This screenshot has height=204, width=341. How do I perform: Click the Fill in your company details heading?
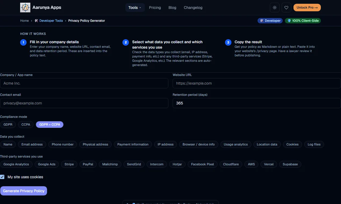coord(54,42)
